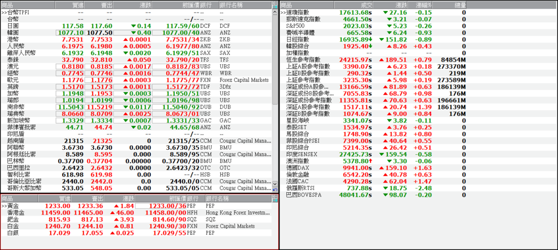The height and width of the screenshot is (250, 558).
Task: Click the 澳洲指數 price 5378.80
Action: [x=356, y=161]
